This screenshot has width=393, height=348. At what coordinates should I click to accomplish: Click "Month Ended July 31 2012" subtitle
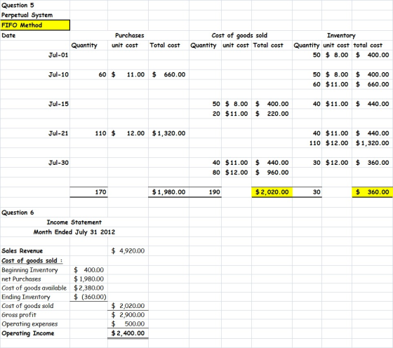(x=74, y=232)
